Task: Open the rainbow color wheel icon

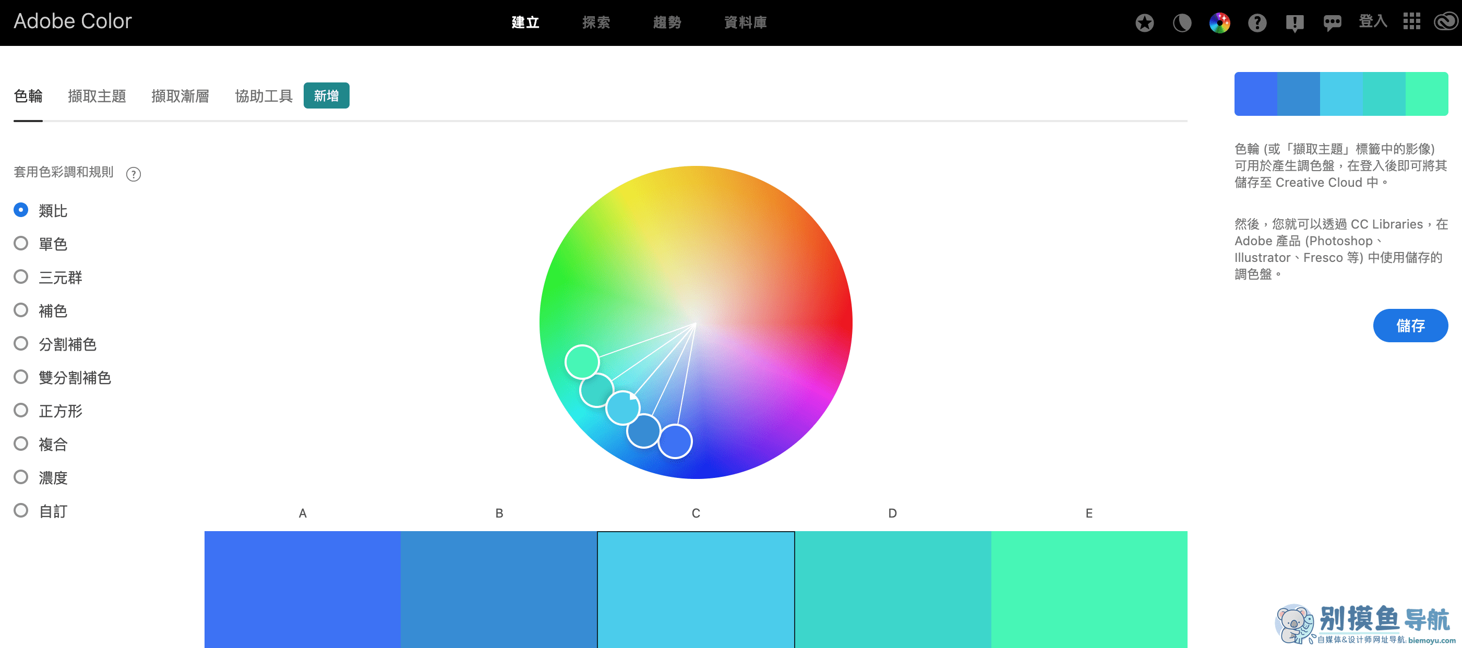Action: 1219,23
